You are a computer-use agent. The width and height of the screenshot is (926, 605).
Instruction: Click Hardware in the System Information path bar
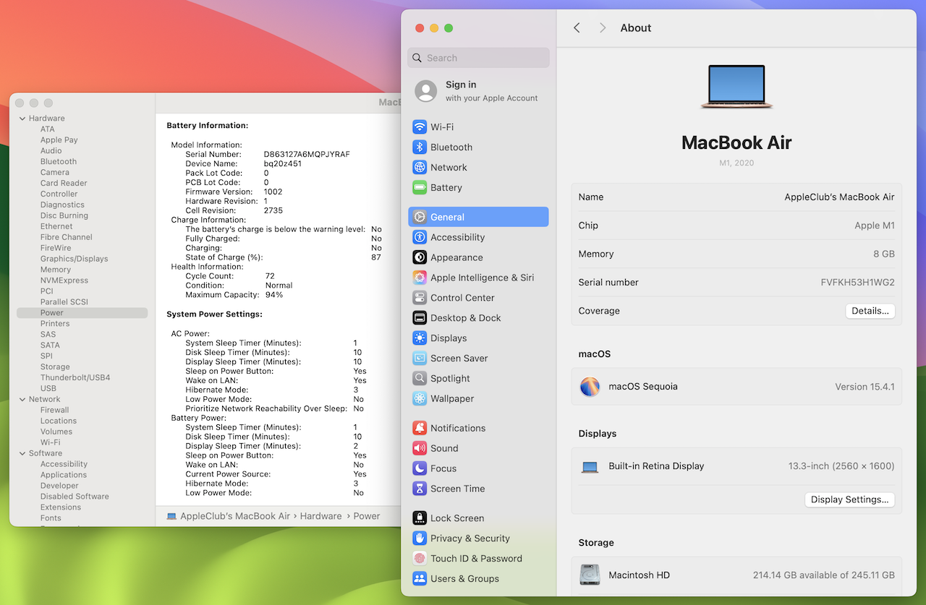pos(321,516)
